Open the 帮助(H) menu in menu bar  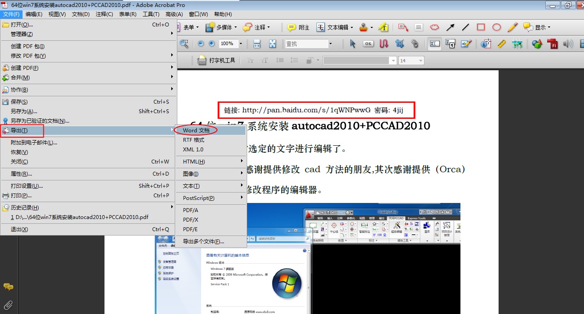click(x=223, y=14)
